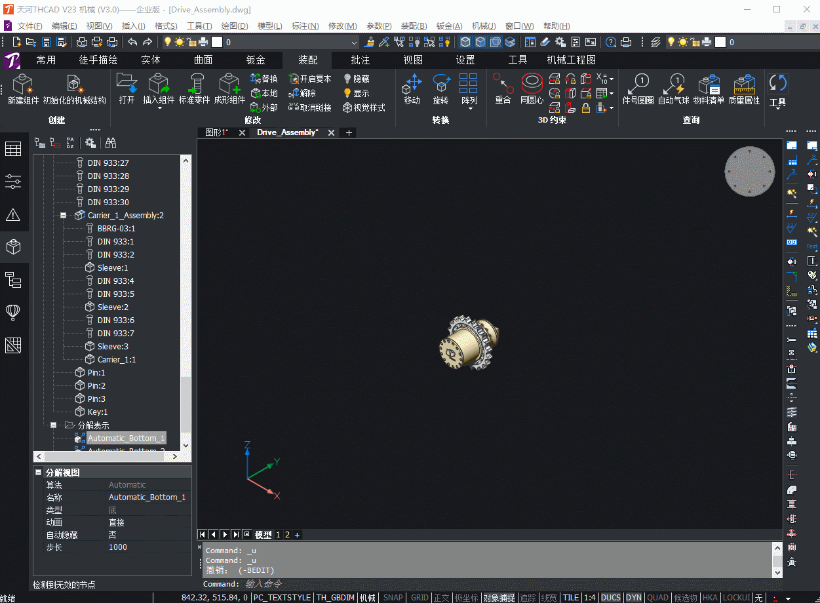Screen dimensions: 820x603
Task: Toggle DUCS in the status bar
Action: (x=610, y=598)
